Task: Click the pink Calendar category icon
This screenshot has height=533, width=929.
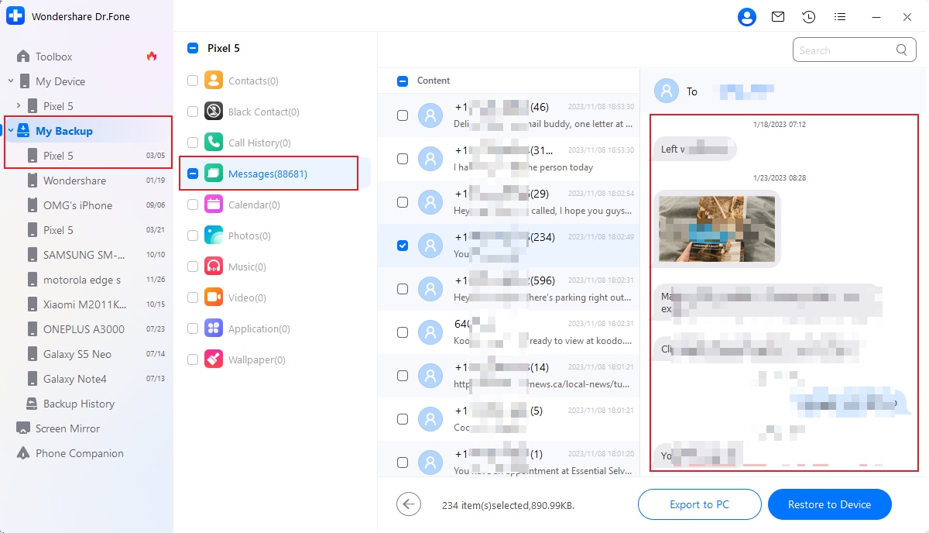Action: click(214, 205)
